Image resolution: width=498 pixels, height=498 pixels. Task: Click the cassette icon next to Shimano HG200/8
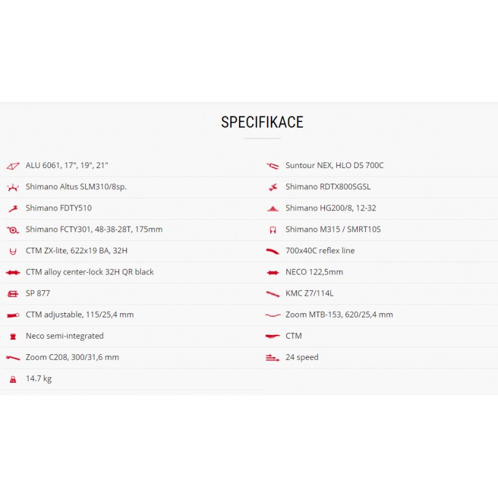pyautogui.click(x=273, y=209)
